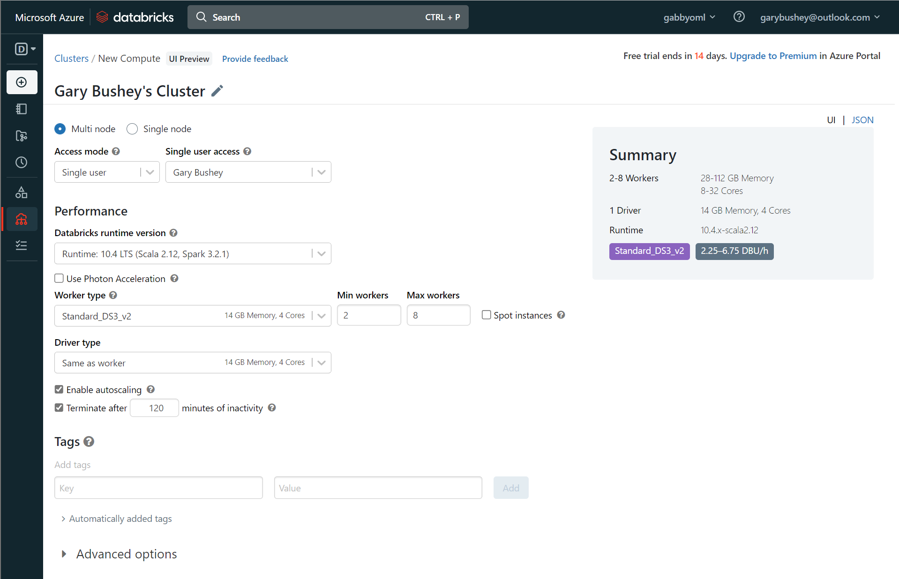
Task: Open help via the question mark icon
Action: pyautogui.click(x=739, y=17)
